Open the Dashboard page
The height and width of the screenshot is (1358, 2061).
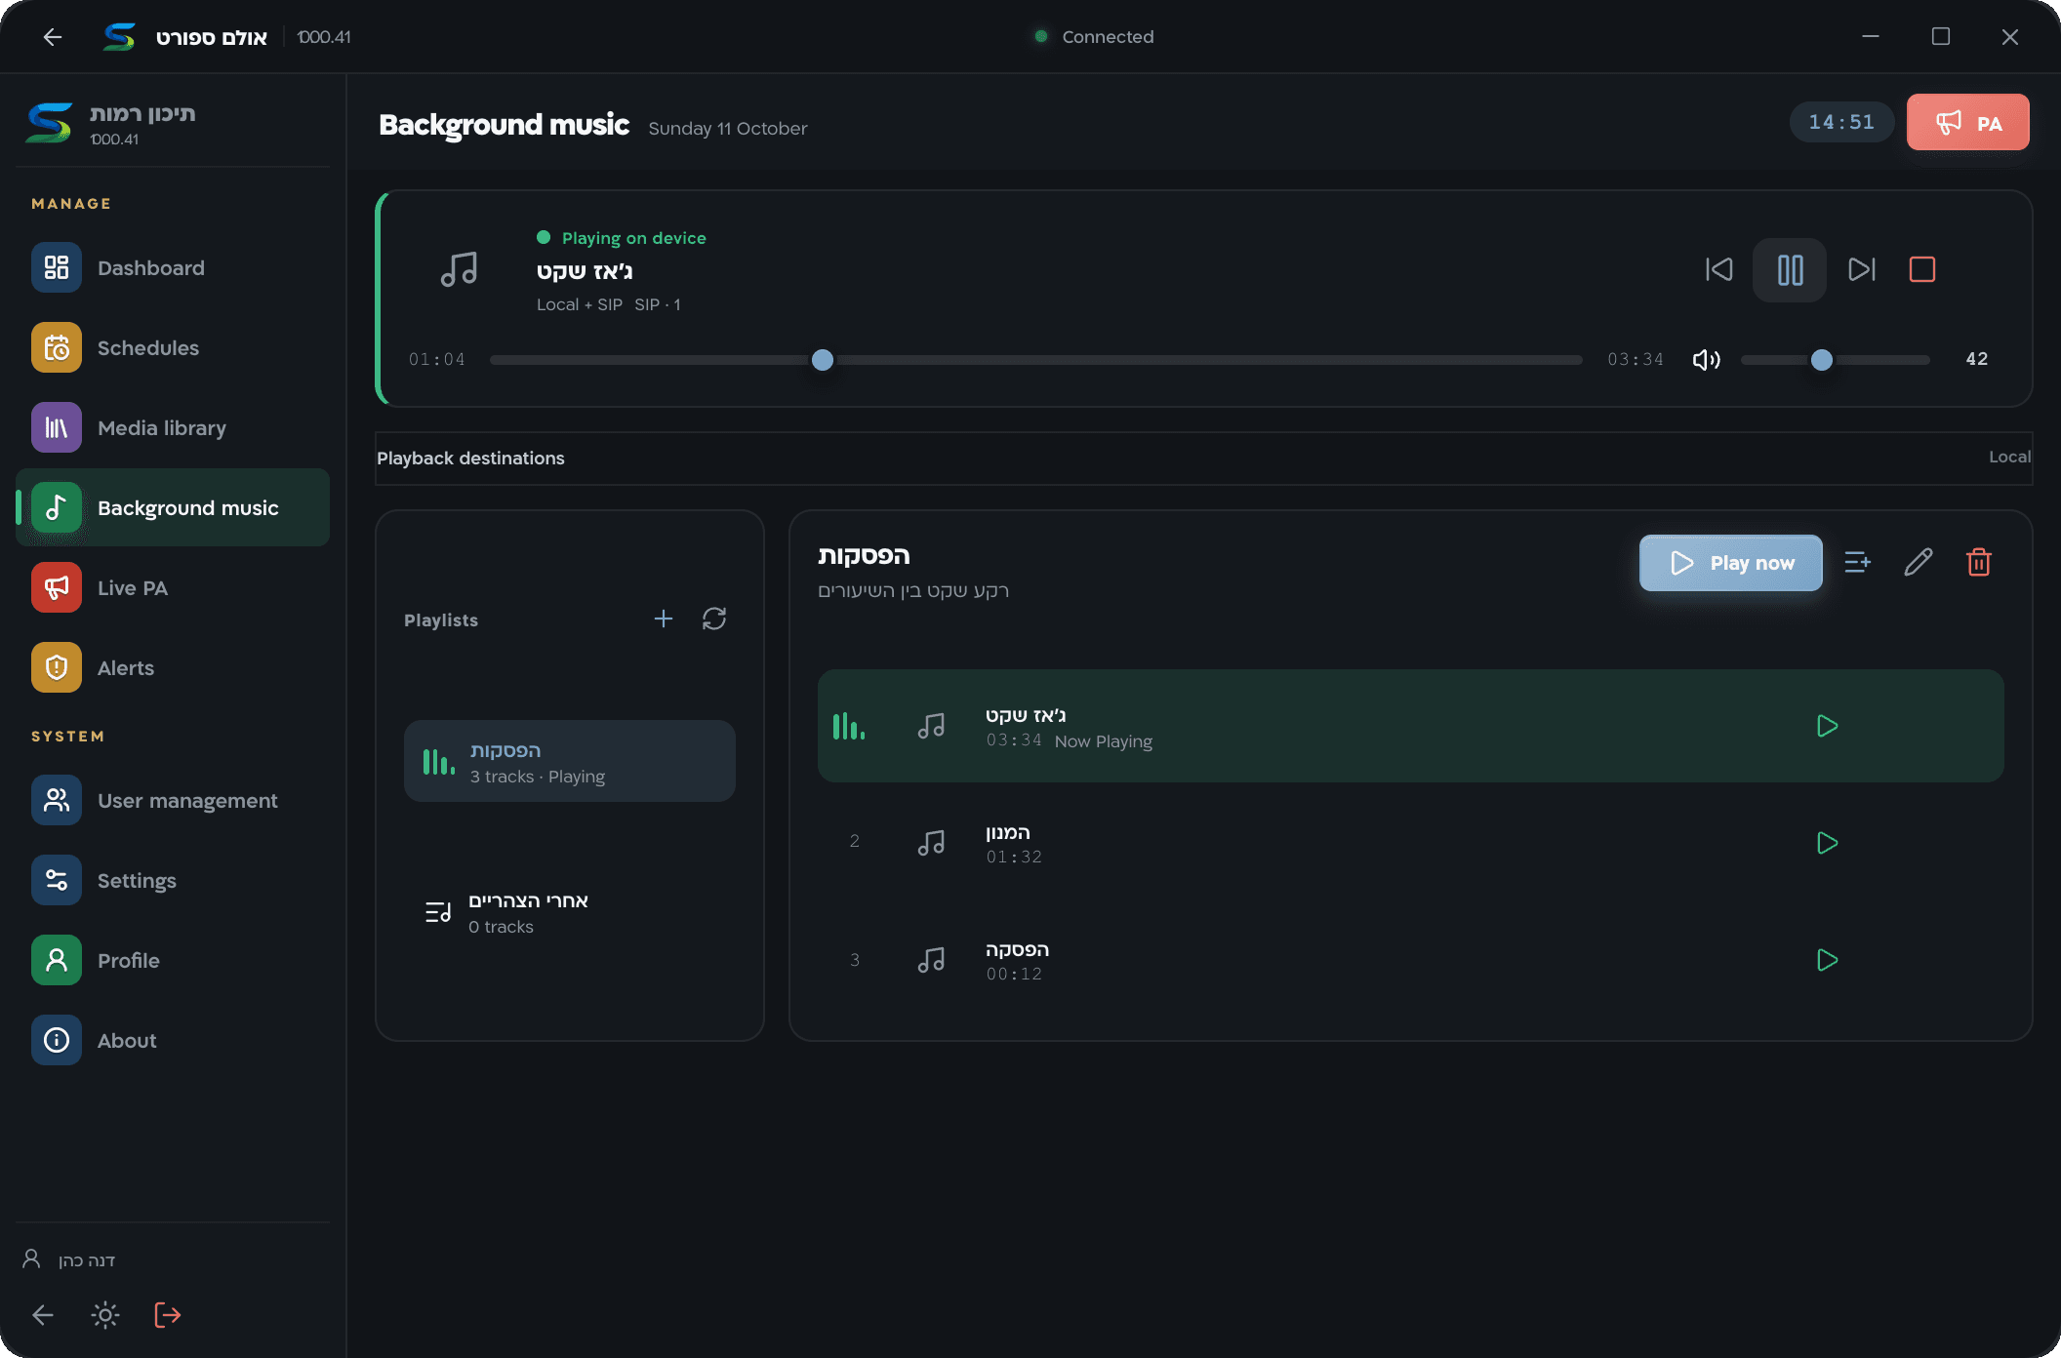[173, 267]
